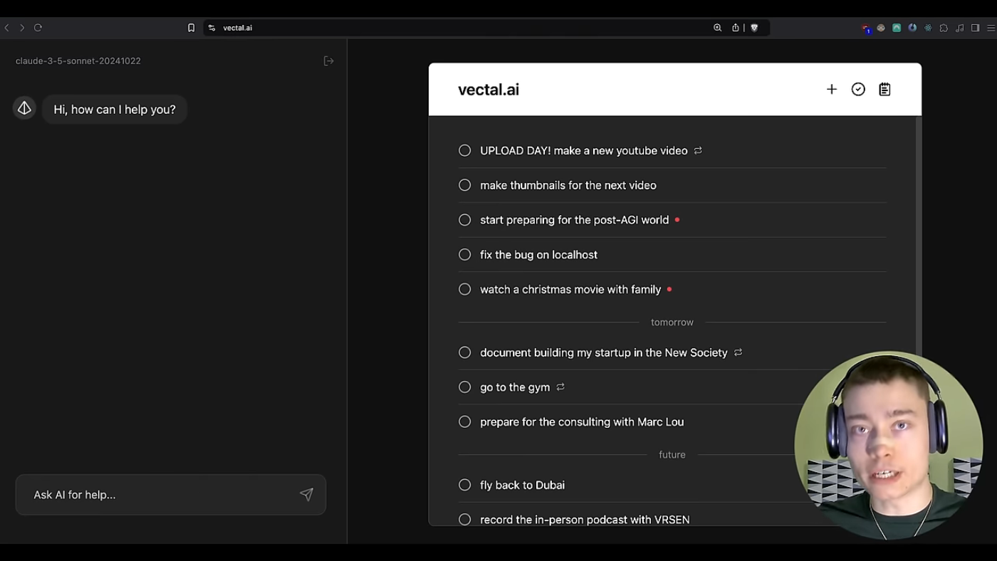Open the browser hamburger menu
997x561 pixels.
click(x=991, y=28)
